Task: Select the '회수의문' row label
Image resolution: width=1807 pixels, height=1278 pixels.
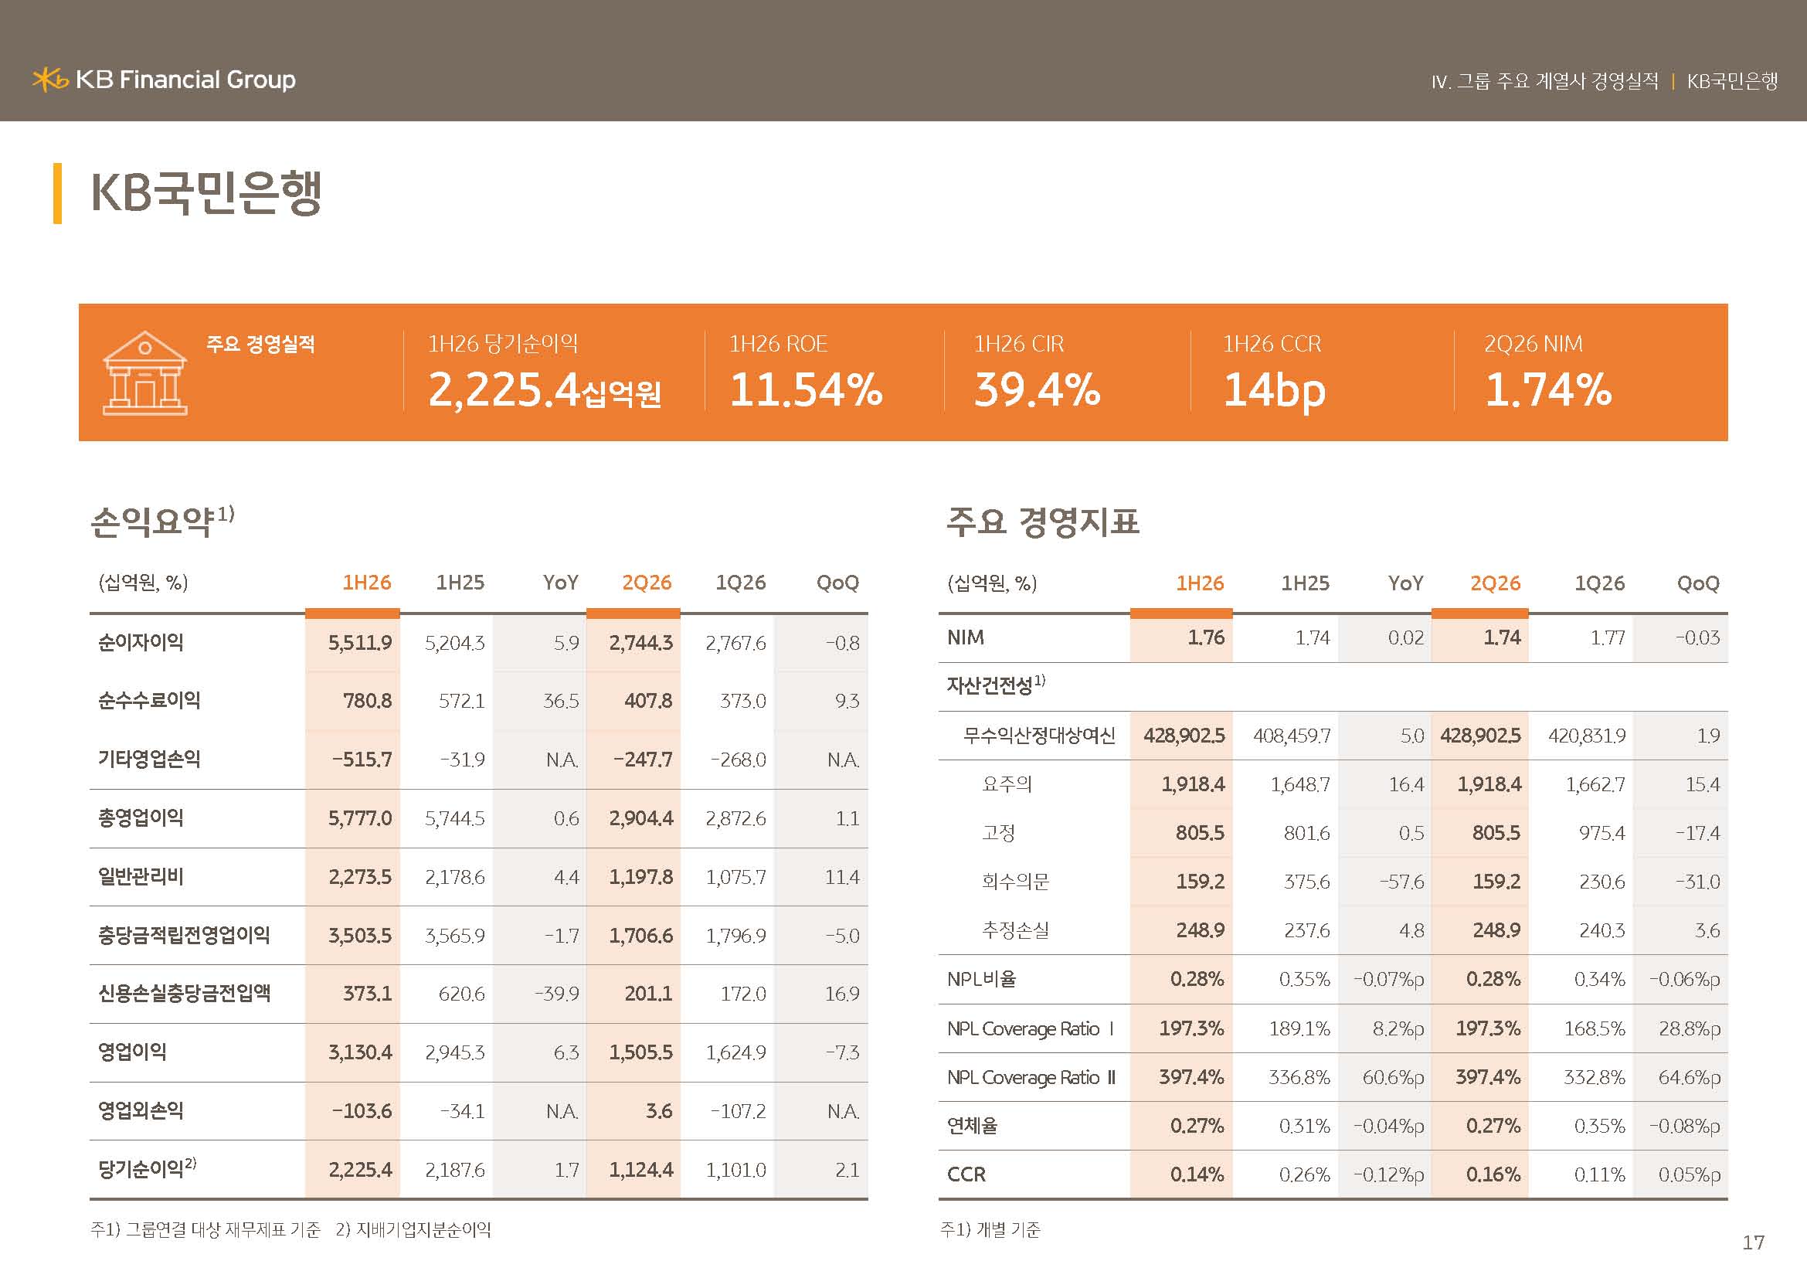Action: [1015, 882]
